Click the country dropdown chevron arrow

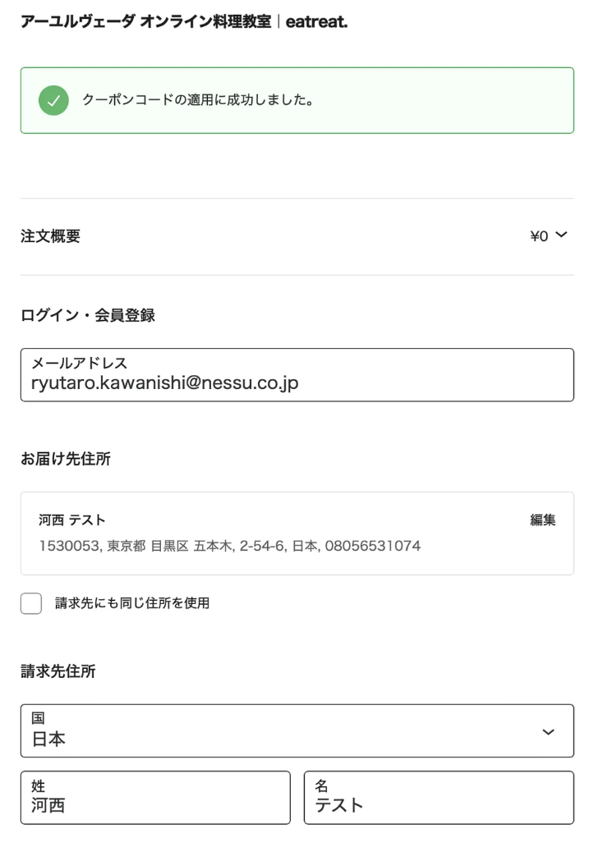[549, 731]
